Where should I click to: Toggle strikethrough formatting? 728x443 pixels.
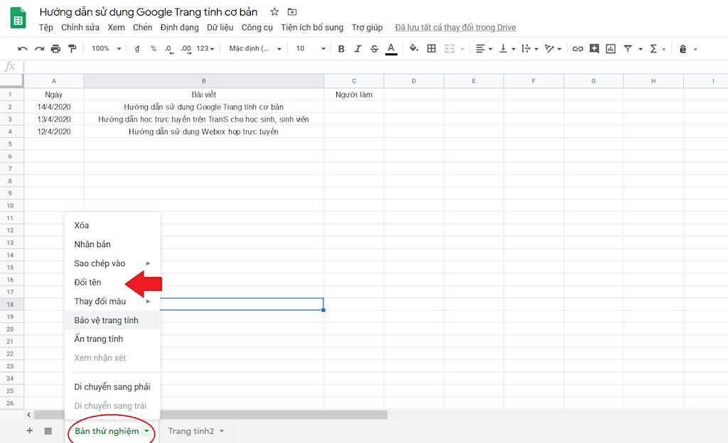pos(373,48)
